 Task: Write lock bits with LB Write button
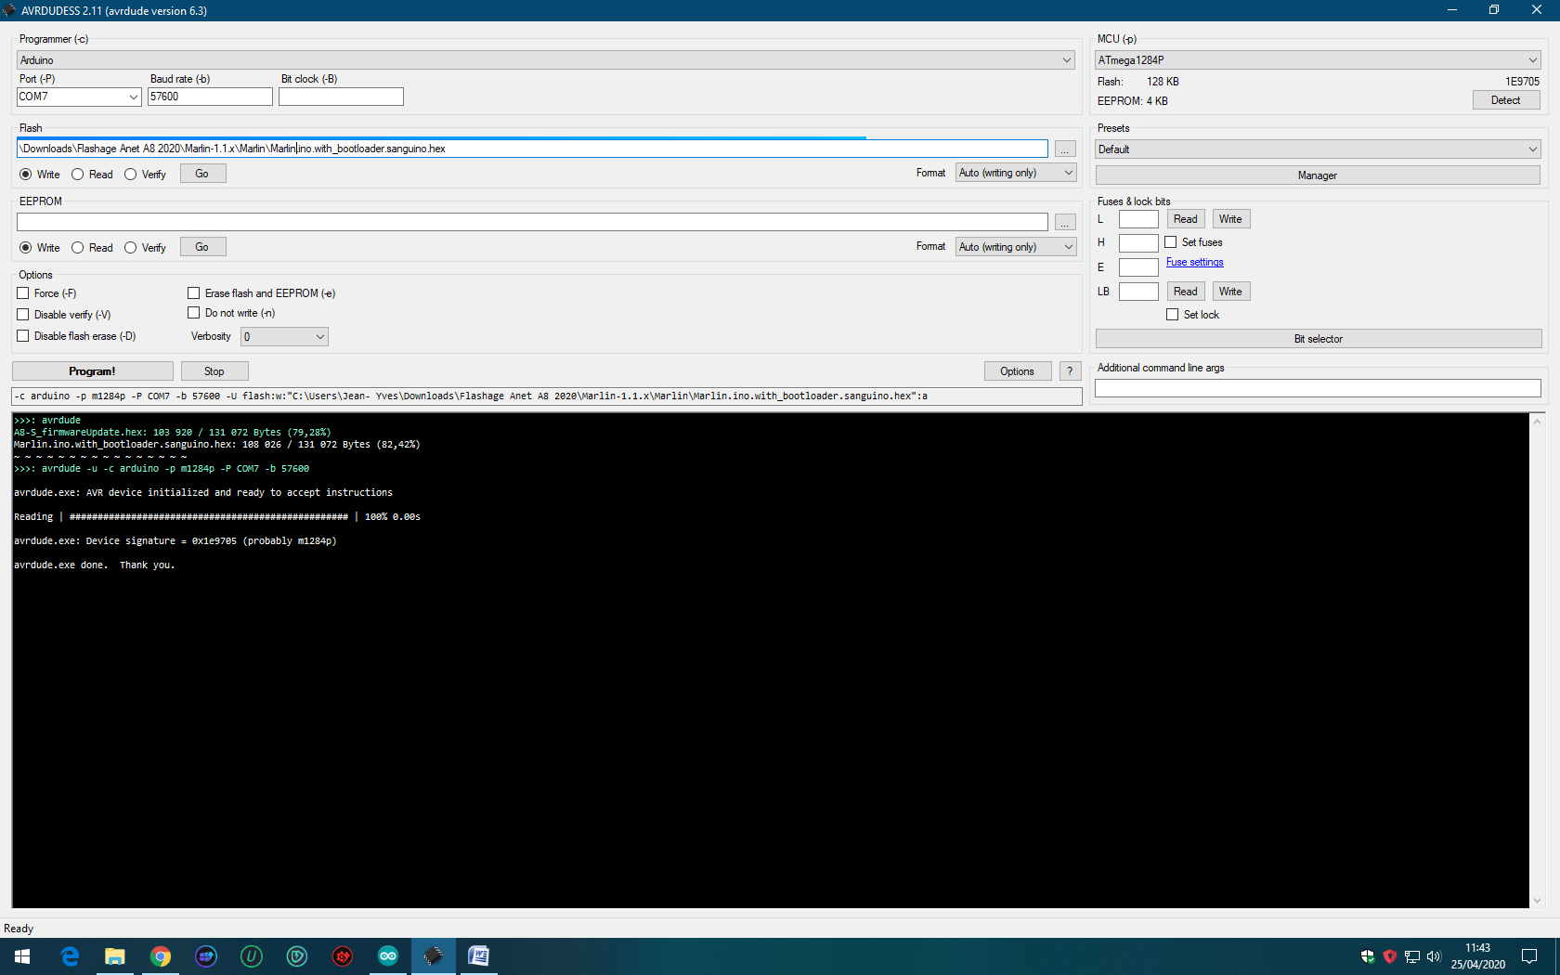pyautogui.click(x=1231, y=292)
